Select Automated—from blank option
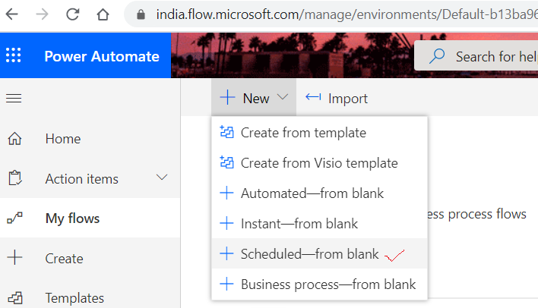Image resolution: width=538 pixels, height=308 pixels. click(312, 193)
